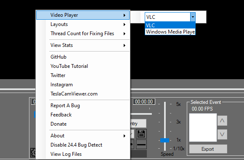
Task: Open YouTube Tutorial from the menu
Action: pyautogui.click(x=83, y=66)
